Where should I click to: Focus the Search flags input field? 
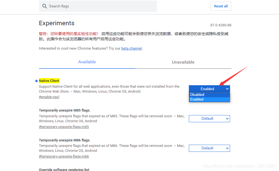[x=98, y=6]
